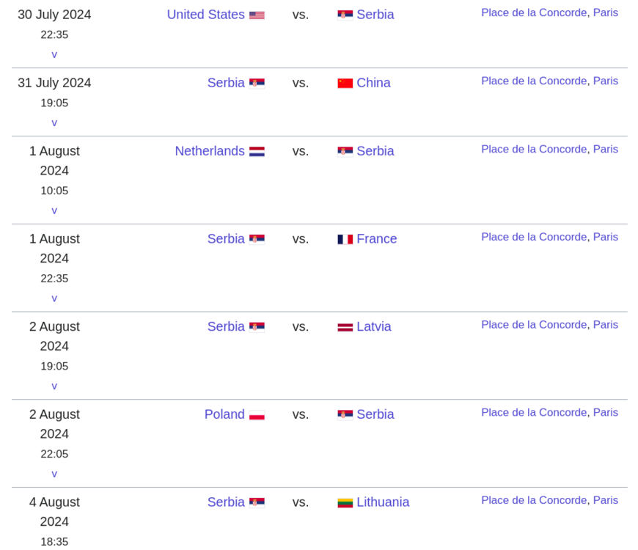Click Serbia flag beside United States match
The image size is (638, 550).
click(x=345, y=15)
